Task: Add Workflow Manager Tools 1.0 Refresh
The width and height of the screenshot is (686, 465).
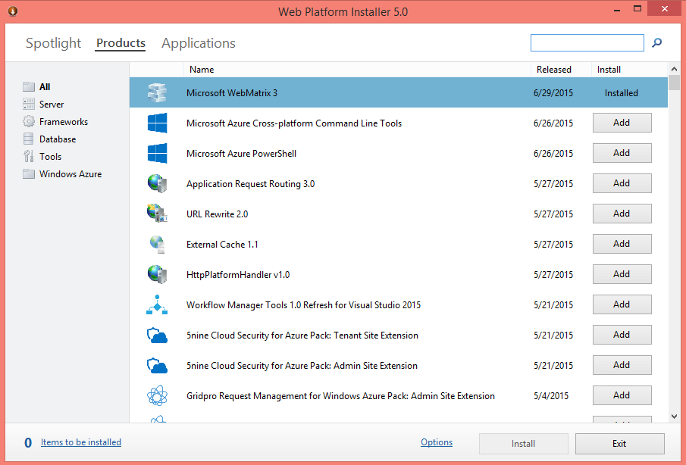Action: pyautogui.click(x=622, y=304)
